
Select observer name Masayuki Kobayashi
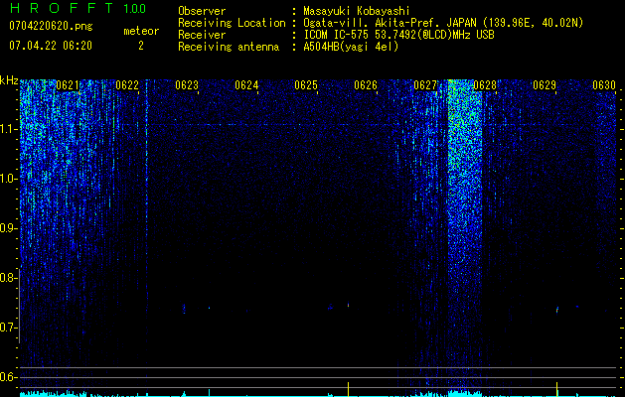pos(357,11)
